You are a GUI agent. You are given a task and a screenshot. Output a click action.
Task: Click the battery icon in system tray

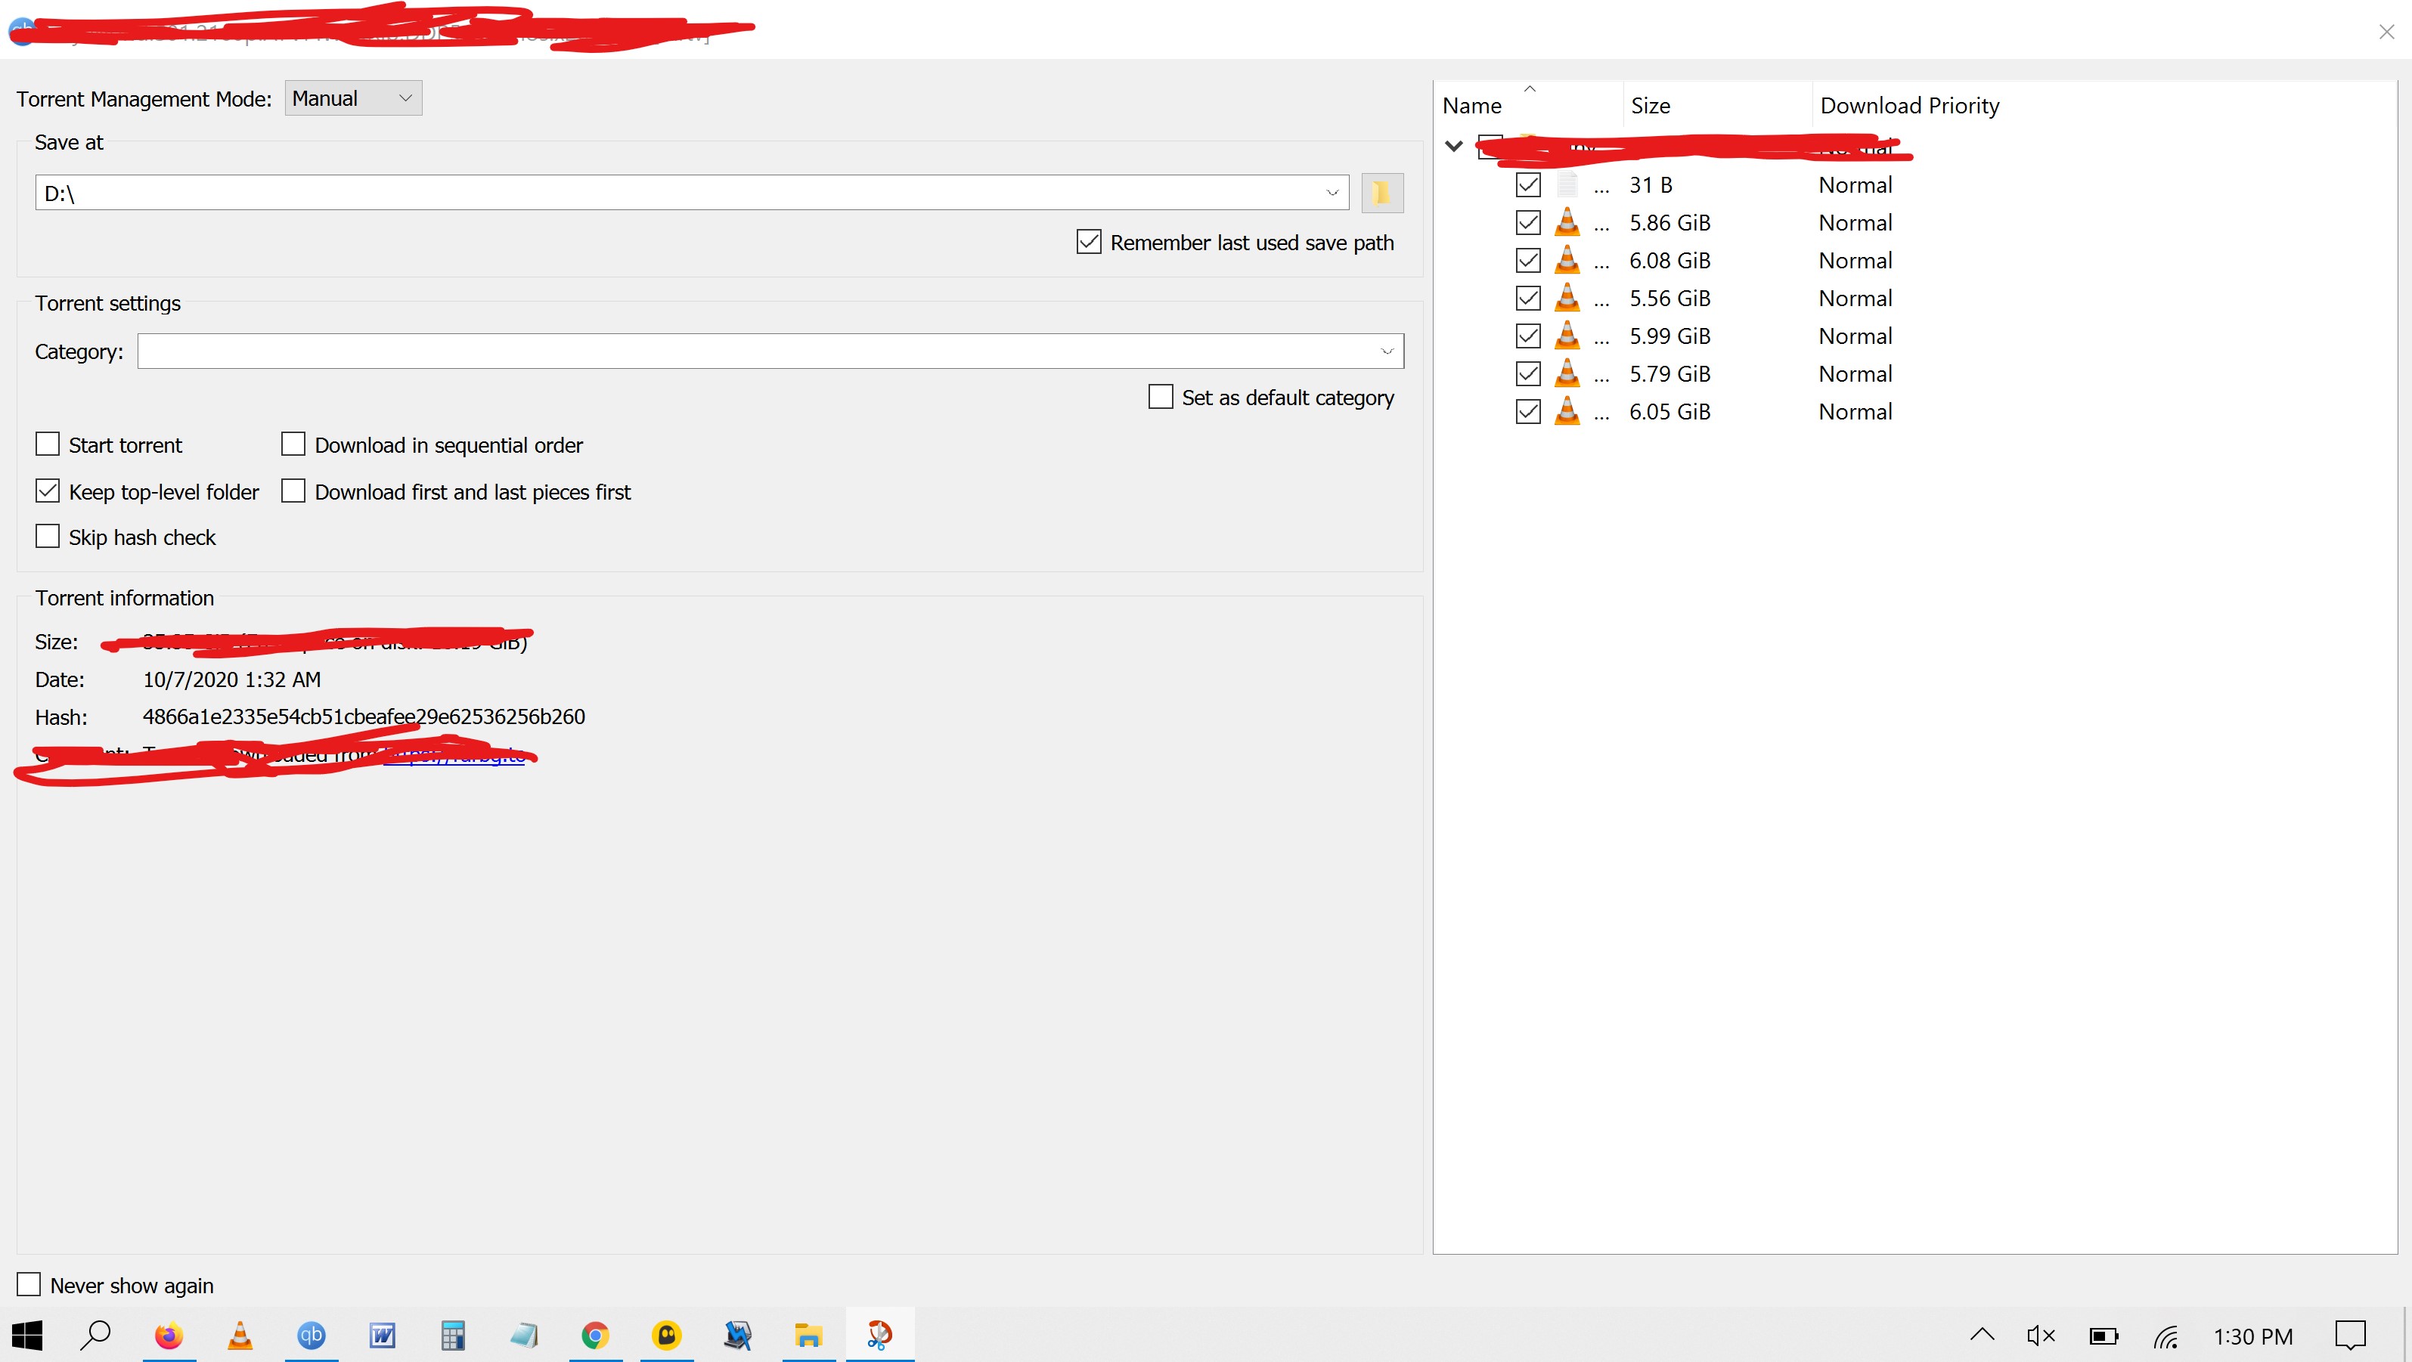coord(2103,1336)
